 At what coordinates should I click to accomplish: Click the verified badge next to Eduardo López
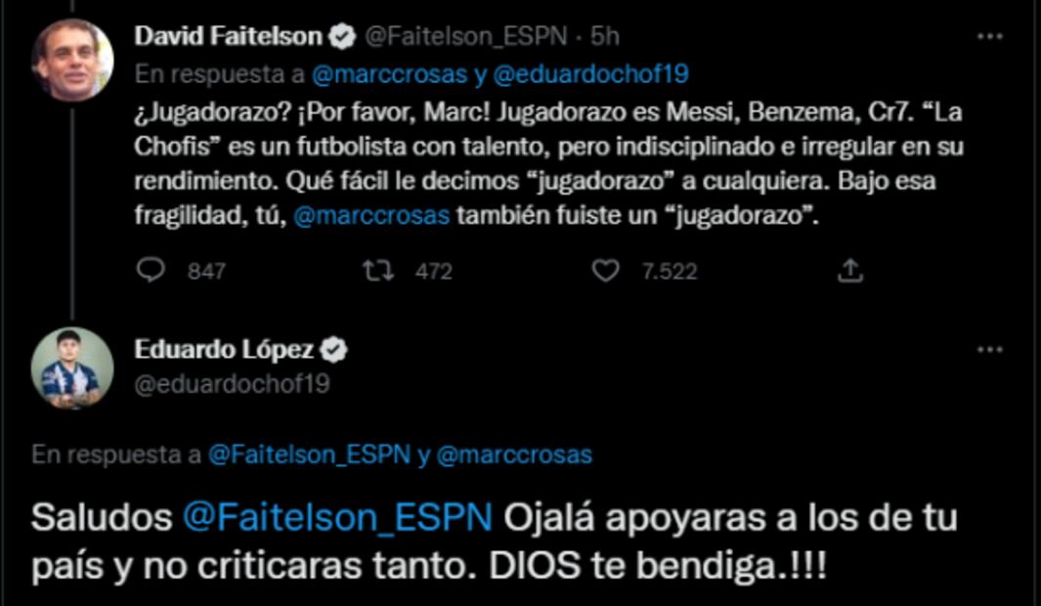pyautogui.click(x=335, y=349)
